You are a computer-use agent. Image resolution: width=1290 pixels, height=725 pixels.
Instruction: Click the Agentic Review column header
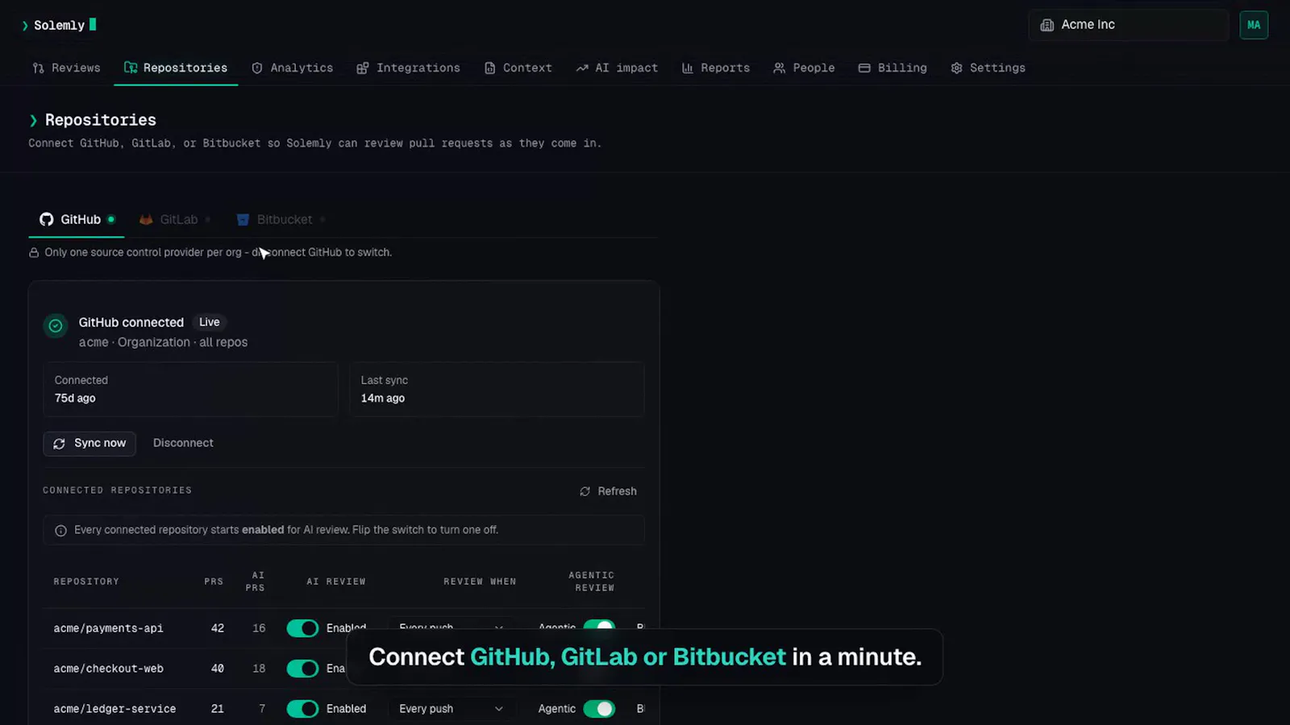click(x=593, y=582)
